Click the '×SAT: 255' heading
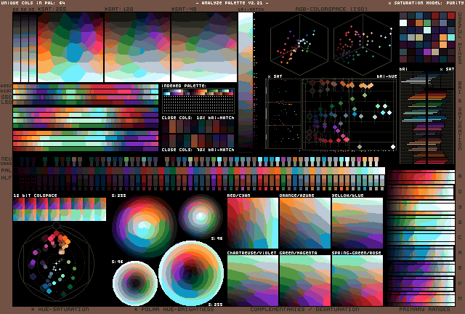Image resolution: width=465 pixels, height=314 pixels. (x=52, y=9)
